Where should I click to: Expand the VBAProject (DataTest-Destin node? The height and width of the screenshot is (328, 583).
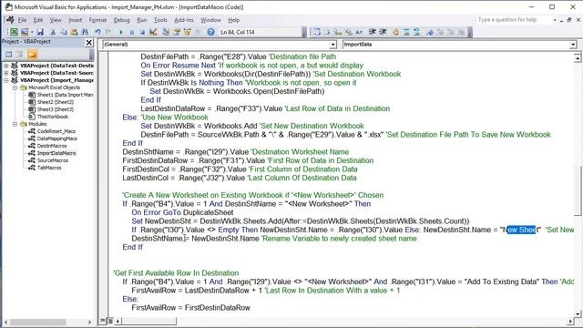tap(6, 66)
